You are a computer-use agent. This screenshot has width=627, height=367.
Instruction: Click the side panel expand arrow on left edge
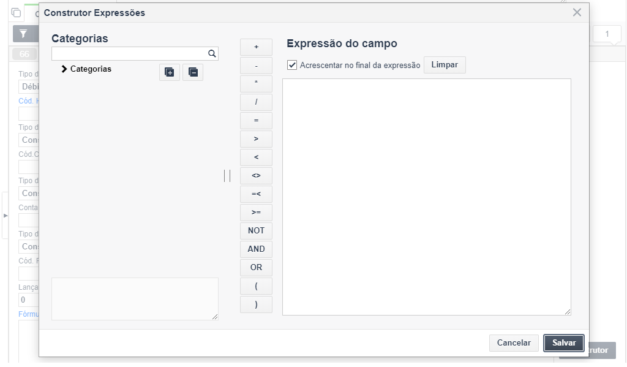coord(6,216)
